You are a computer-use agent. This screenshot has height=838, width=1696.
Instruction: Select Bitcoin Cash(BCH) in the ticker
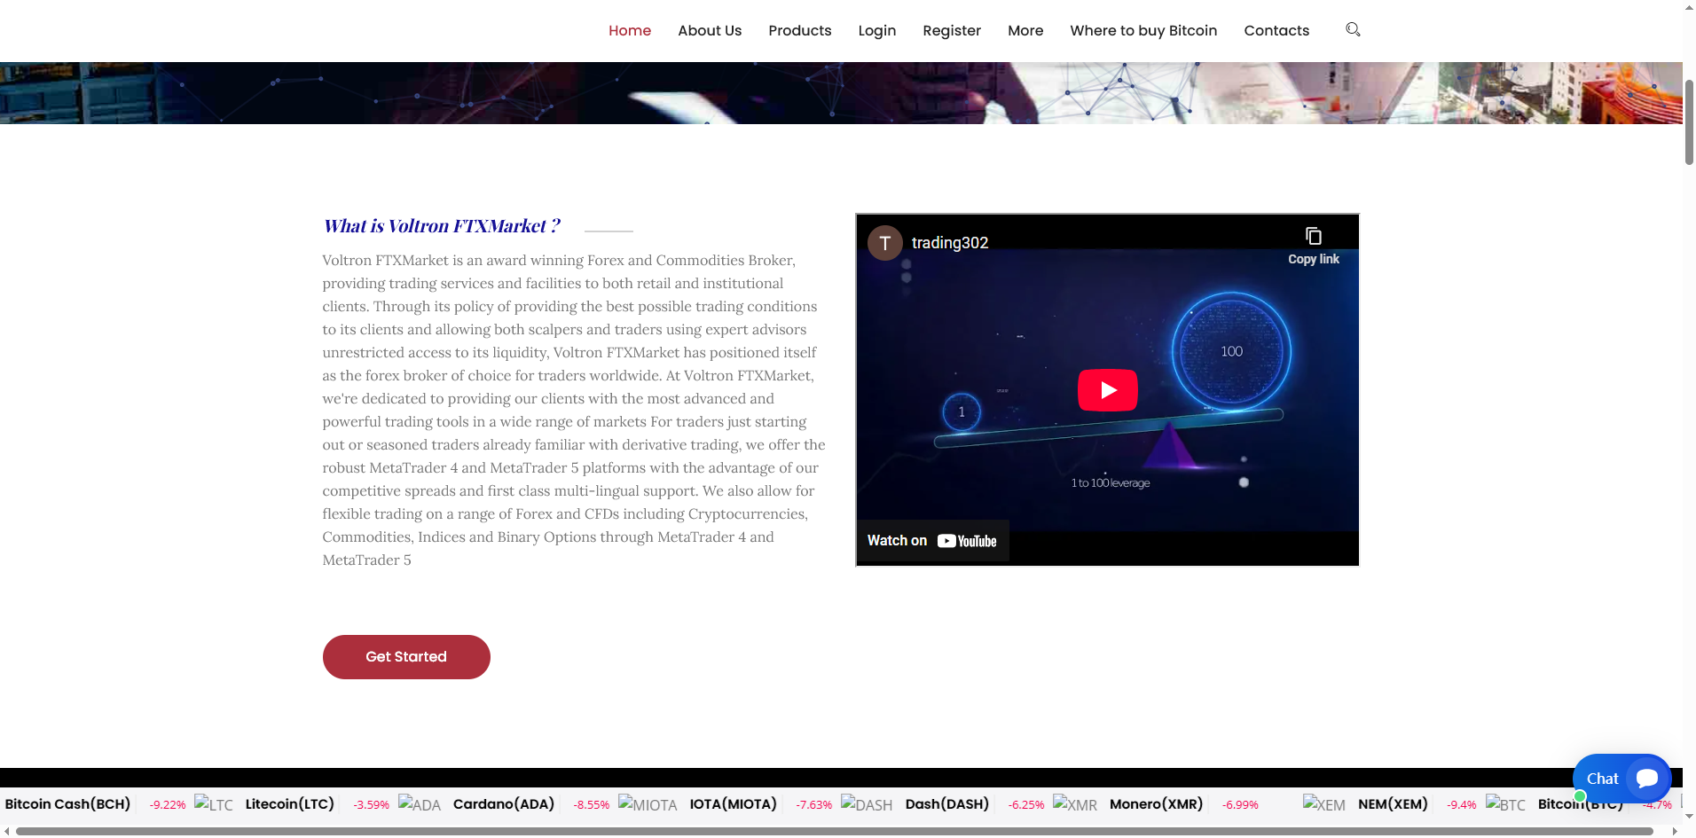click(67, 804)
